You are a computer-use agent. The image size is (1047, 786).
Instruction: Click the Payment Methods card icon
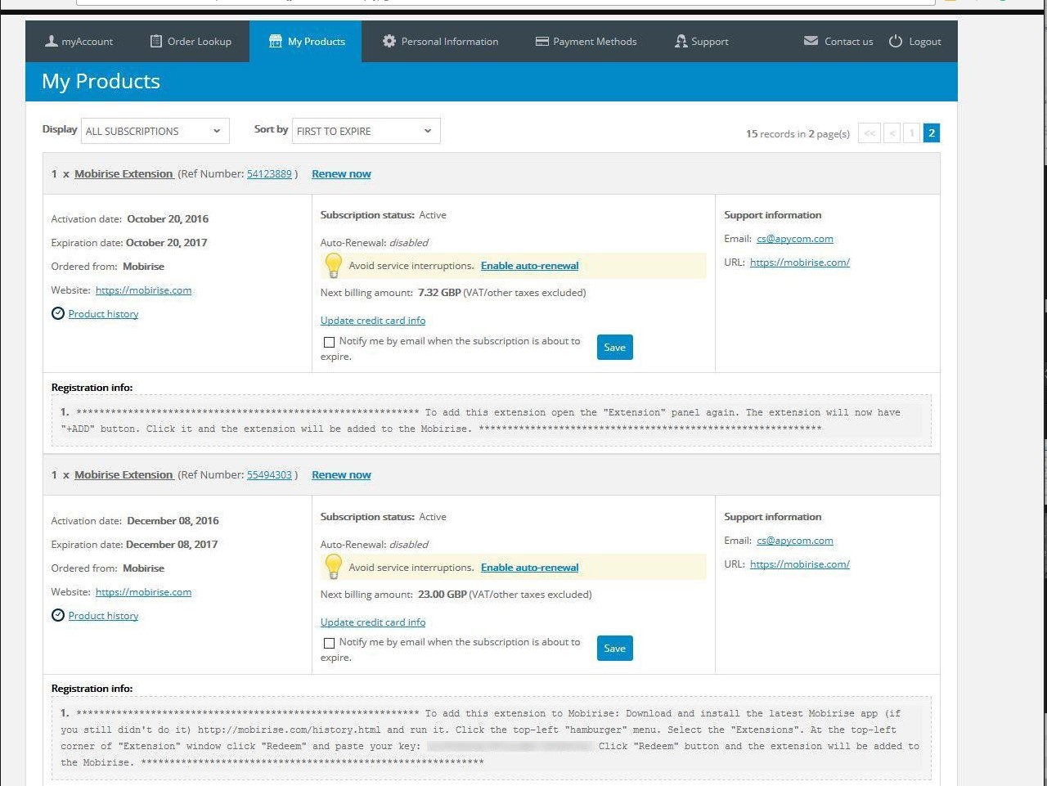point(541,41)
